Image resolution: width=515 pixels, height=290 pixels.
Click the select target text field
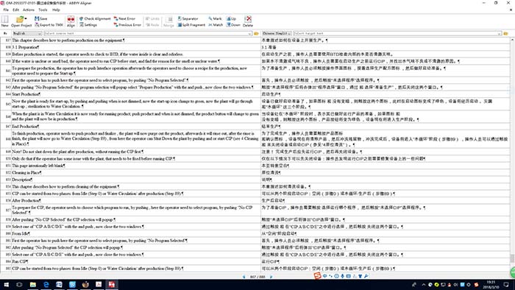397,34
